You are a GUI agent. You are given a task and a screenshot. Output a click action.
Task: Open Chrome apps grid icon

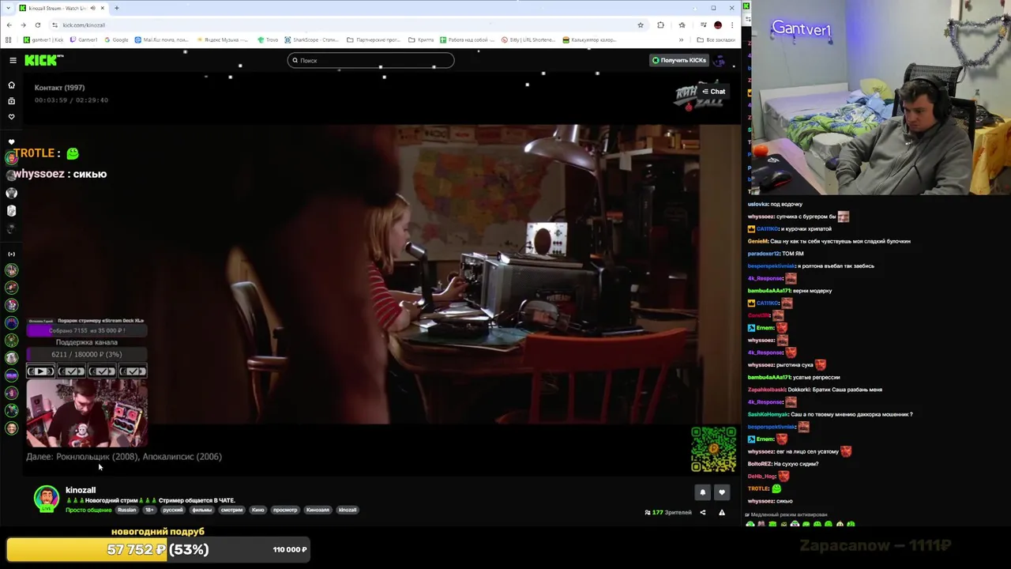coord(9,40)
